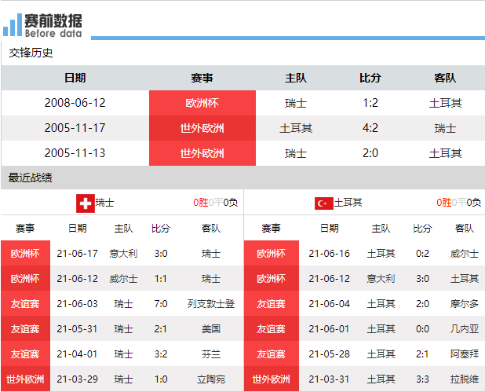Click the Switzerland flag icon
Viewport: 485px width, 392px height.
(86, 203)
